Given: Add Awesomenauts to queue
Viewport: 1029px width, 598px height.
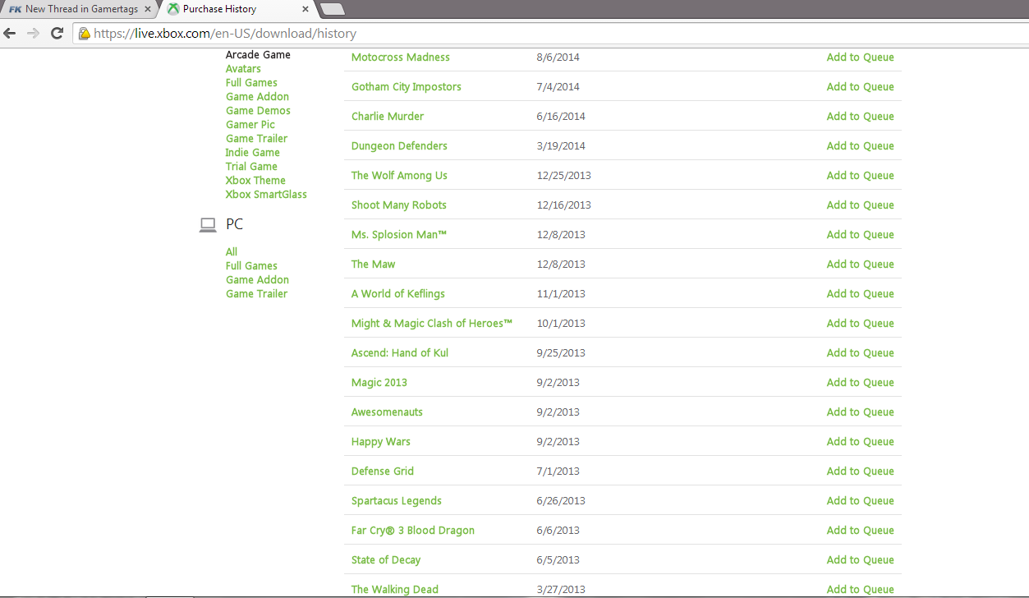Looking at the screenshot, I should (860, 412).
